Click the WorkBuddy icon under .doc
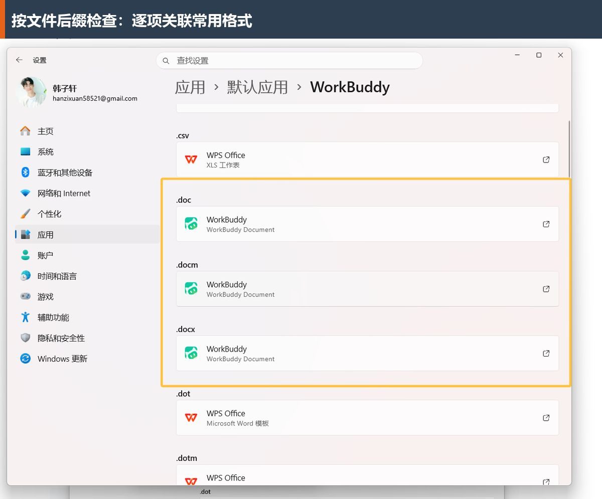The height and width of the screenshot is (499, 602). (191, 224)
